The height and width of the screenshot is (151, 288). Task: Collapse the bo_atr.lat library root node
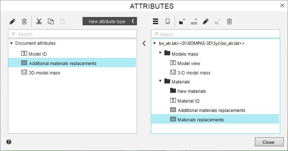click(155, 44)
